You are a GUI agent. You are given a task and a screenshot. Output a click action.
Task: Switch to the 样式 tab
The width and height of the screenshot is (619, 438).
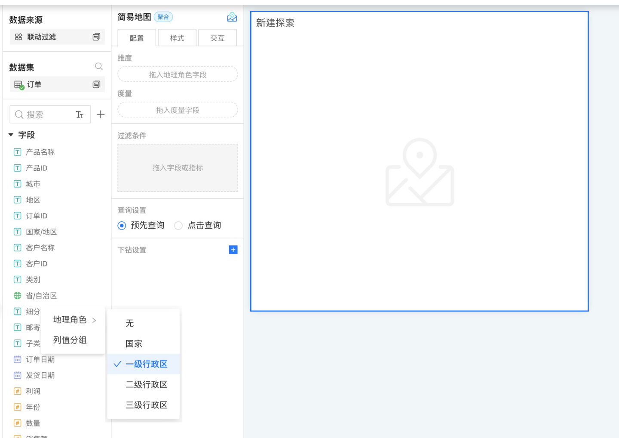click(177, 38)
